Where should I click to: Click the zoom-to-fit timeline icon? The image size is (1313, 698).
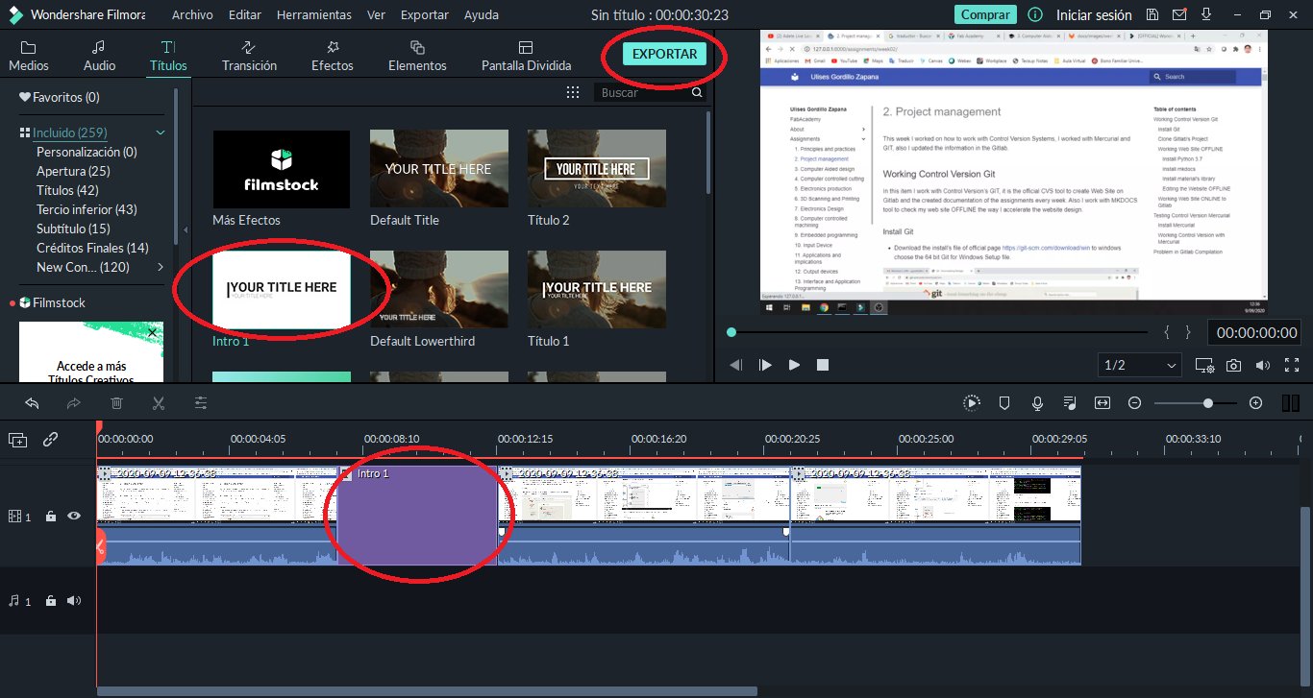coord(1102,403)
